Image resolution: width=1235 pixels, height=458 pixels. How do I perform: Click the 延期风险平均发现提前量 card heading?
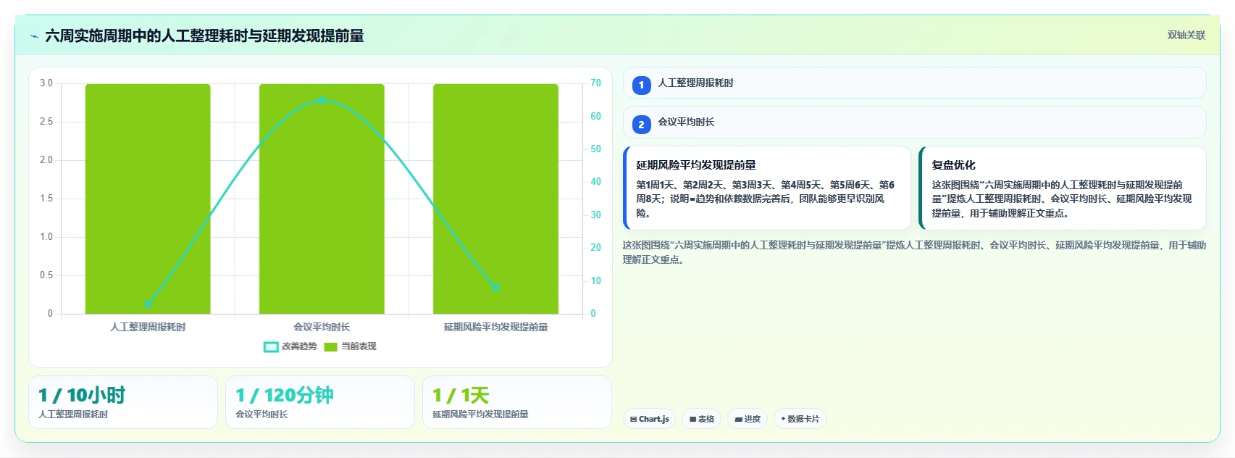(696, 165)
